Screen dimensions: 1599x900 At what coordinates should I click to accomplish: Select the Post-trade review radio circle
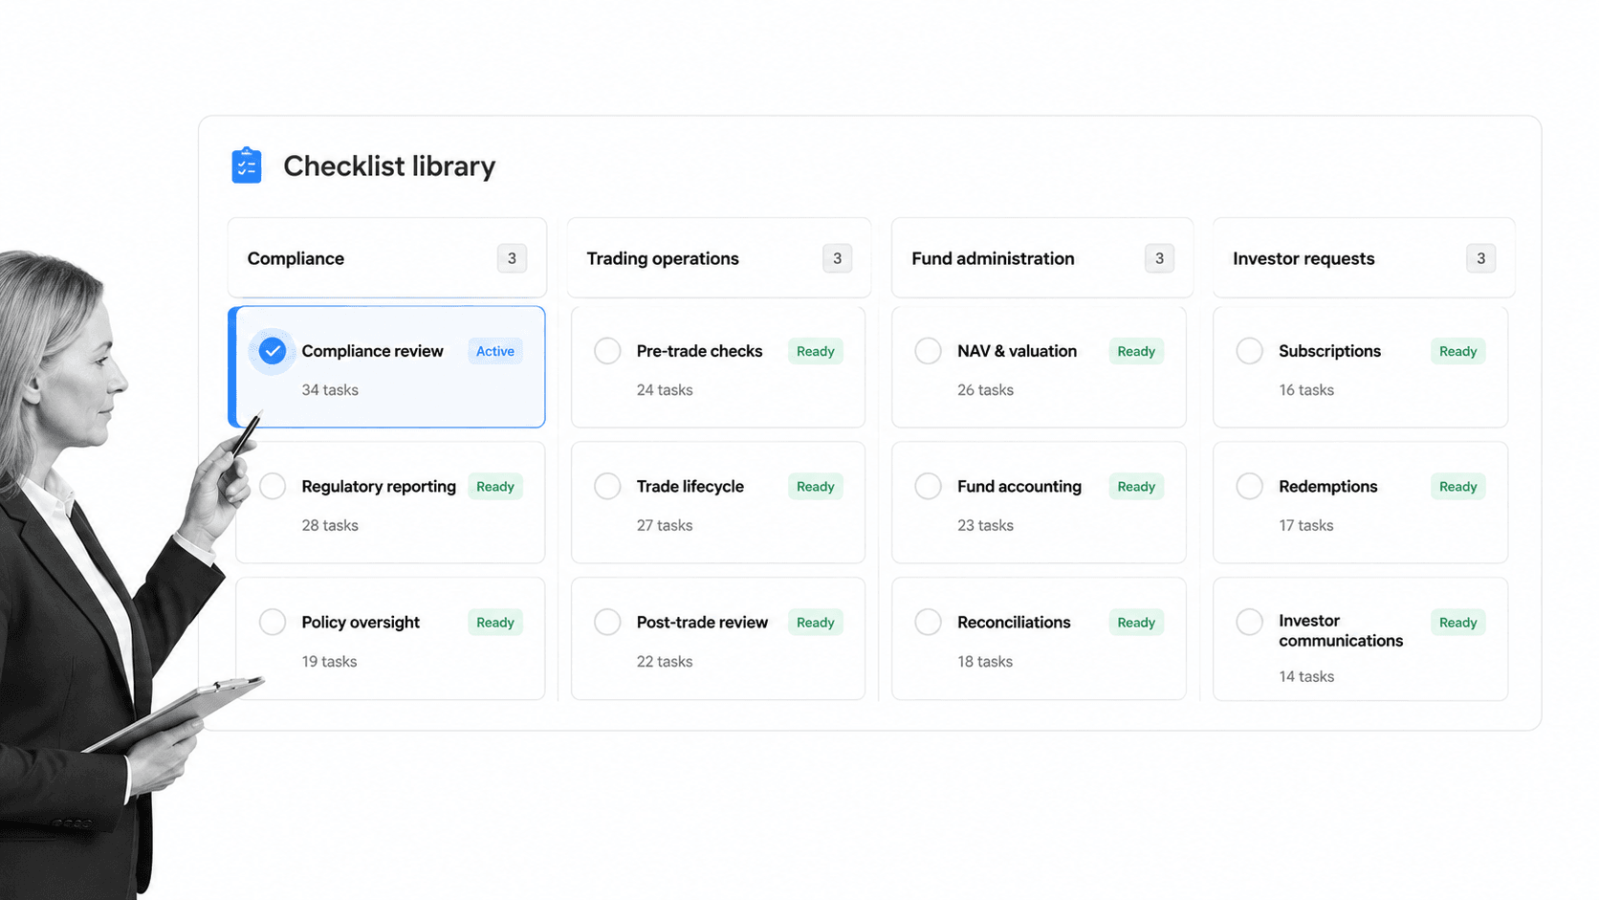(607, 622)
